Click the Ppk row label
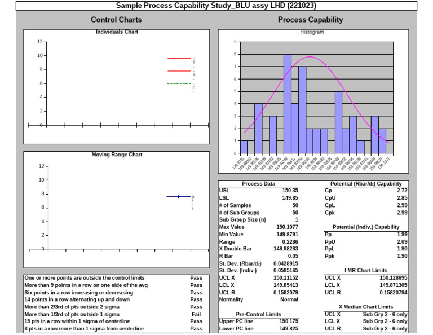 pos(329,256)
